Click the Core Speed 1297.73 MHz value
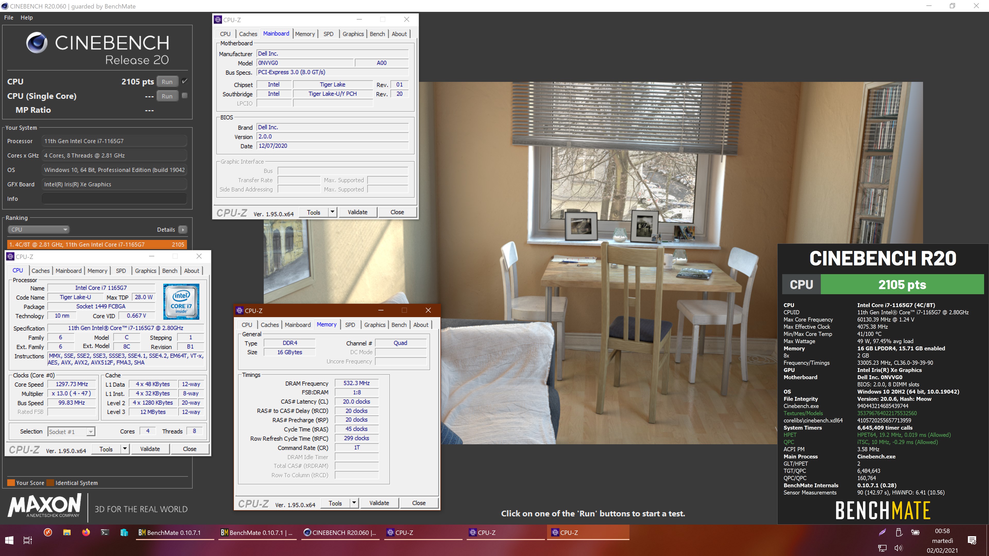This screenshot has width=989, height=556. click(72, 384)
